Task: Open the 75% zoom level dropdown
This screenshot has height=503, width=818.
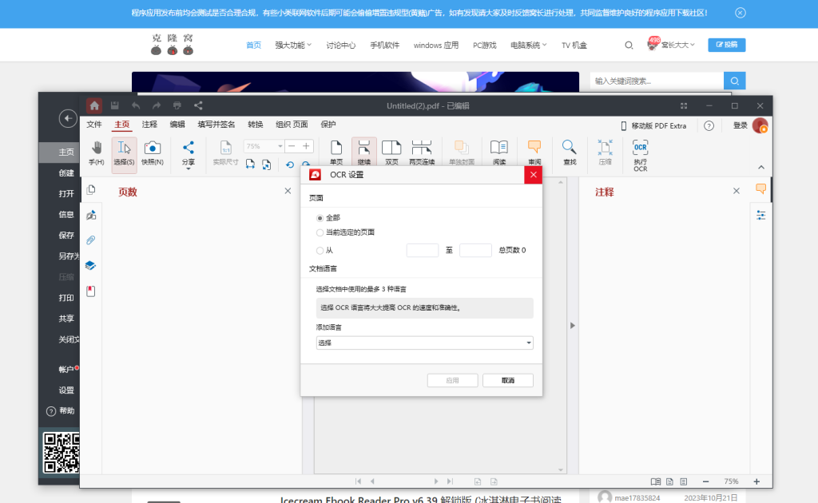Action: (x=280, y=146)
